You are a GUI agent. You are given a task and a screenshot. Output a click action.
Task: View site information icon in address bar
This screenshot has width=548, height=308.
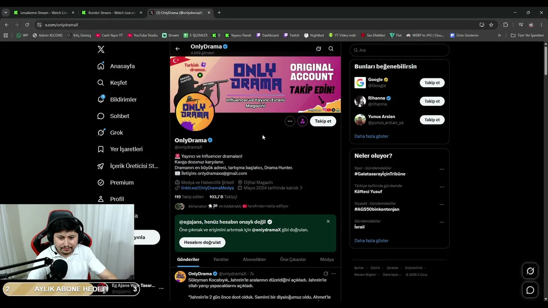39,25
